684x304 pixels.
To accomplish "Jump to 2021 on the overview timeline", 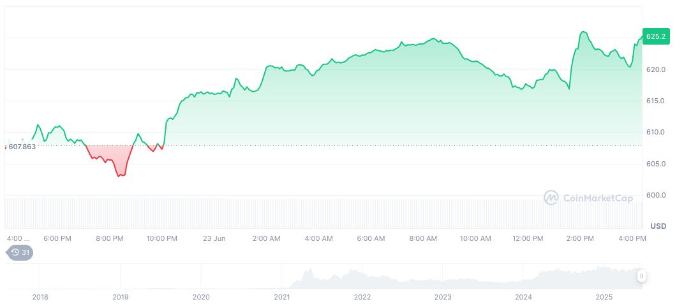I will click(x=281, y=297).
